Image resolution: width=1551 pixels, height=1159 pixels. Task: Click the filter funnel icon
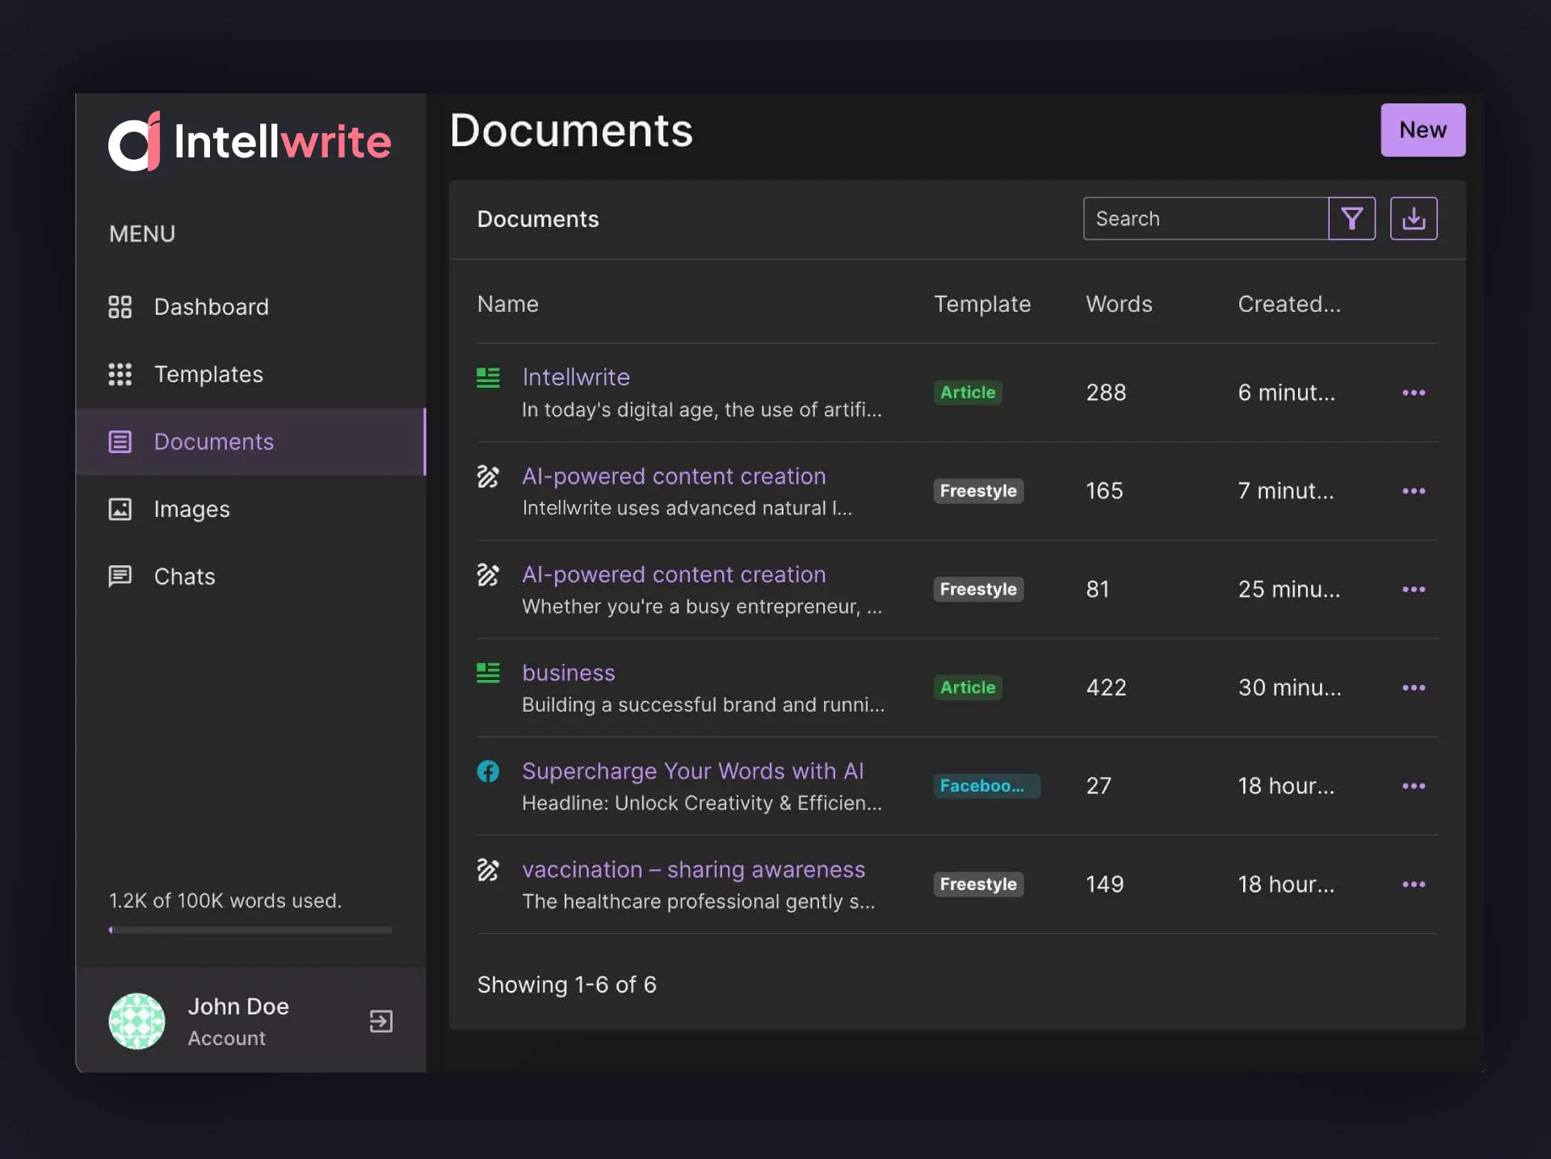click(x=1351, y=219)
